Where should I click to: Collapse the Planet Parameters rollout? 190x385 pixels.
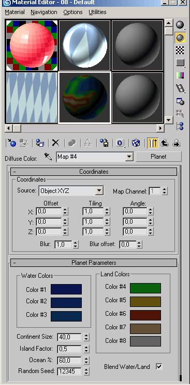click(x=94, y=263)
